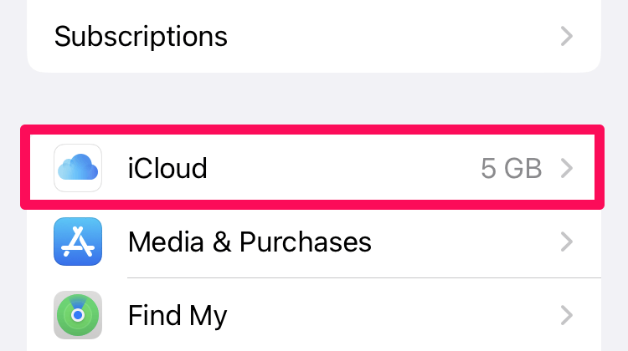Open the Find My chevron arrow

point(566,315)
